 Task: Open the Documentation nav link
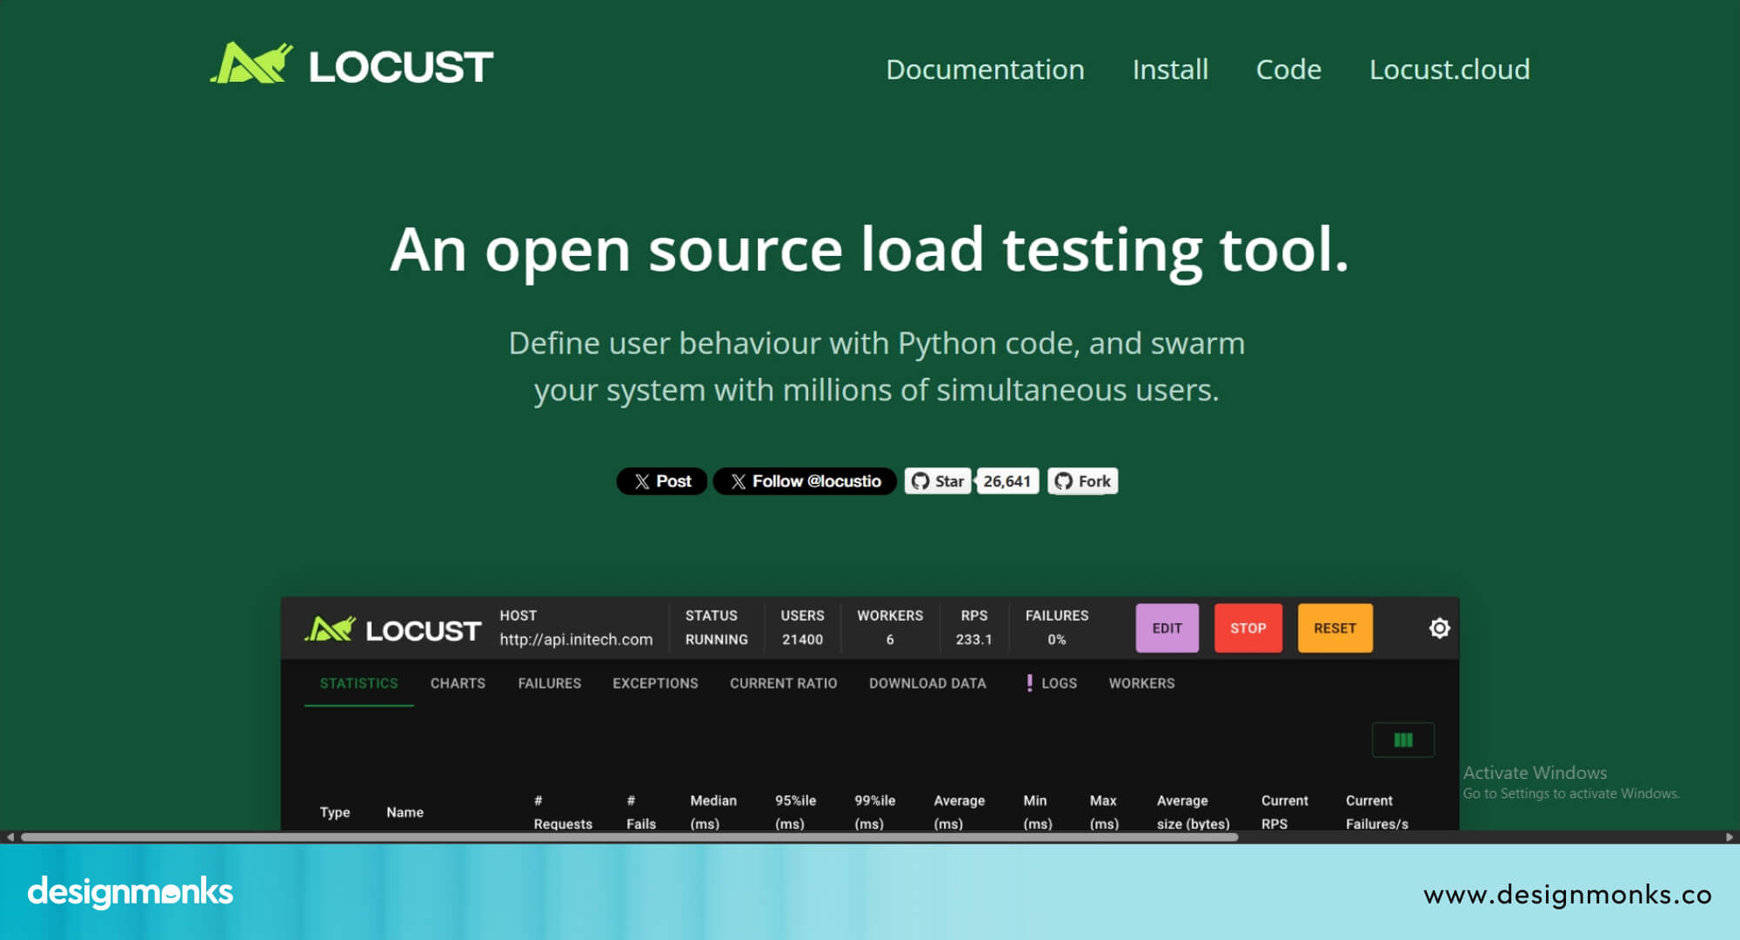click(x=985, y=69)
